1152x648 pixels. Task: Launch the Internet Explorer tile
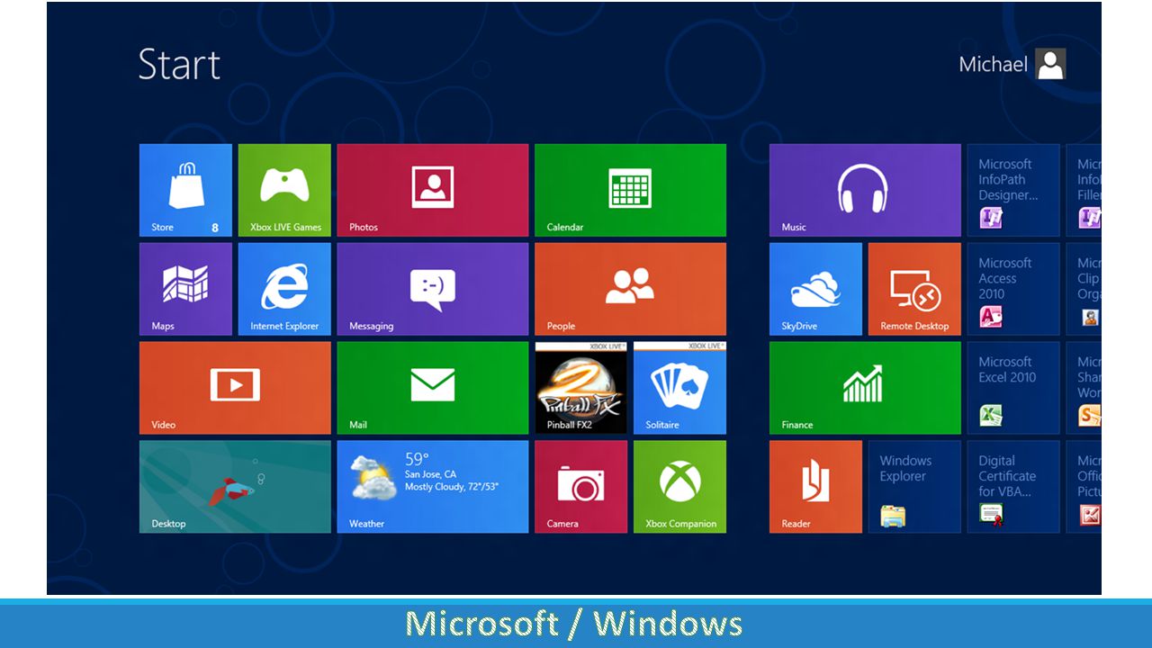coord(284,289)
